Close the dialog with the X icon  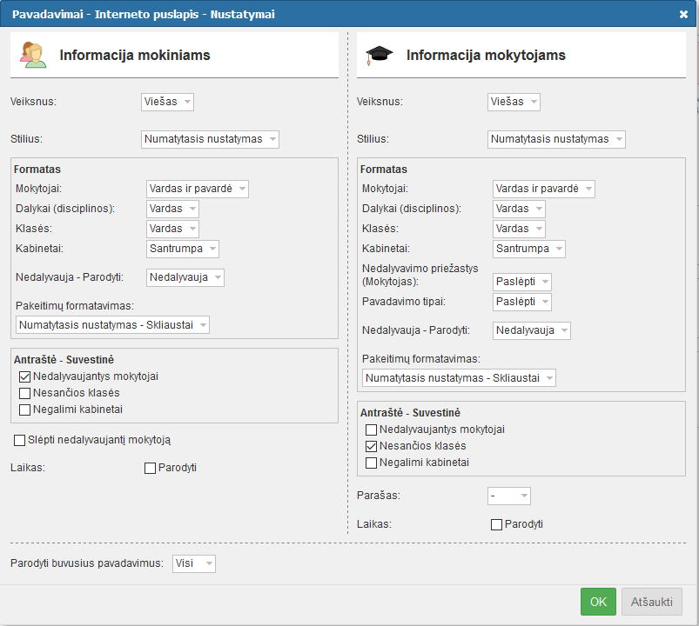683,14
